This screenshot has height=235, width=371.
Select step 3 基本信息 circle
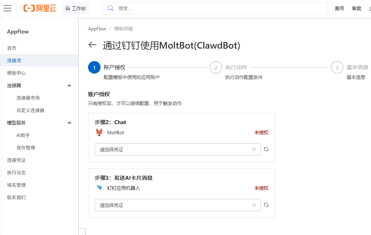click(337, 68)
